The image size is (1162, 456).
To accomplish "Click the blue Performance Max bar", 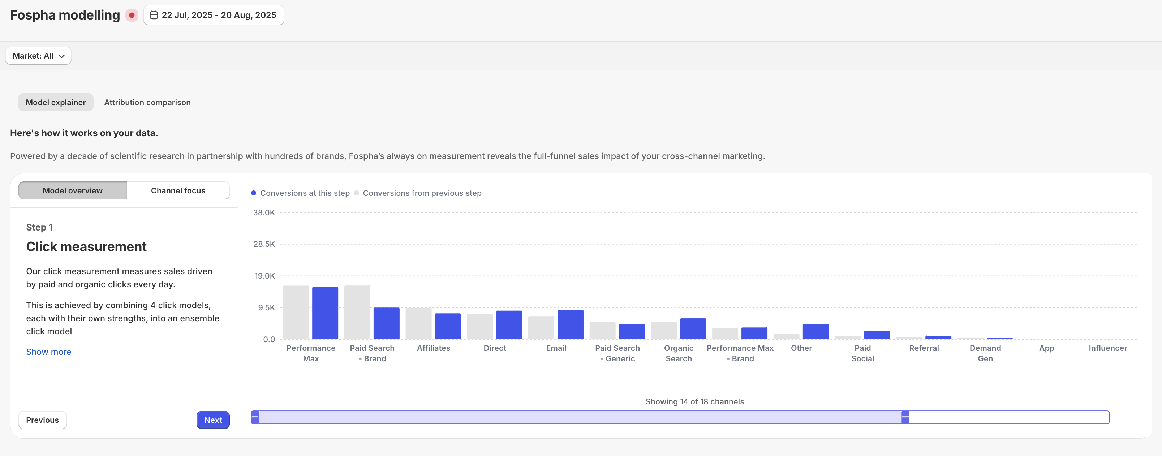I will coord(325,313).
